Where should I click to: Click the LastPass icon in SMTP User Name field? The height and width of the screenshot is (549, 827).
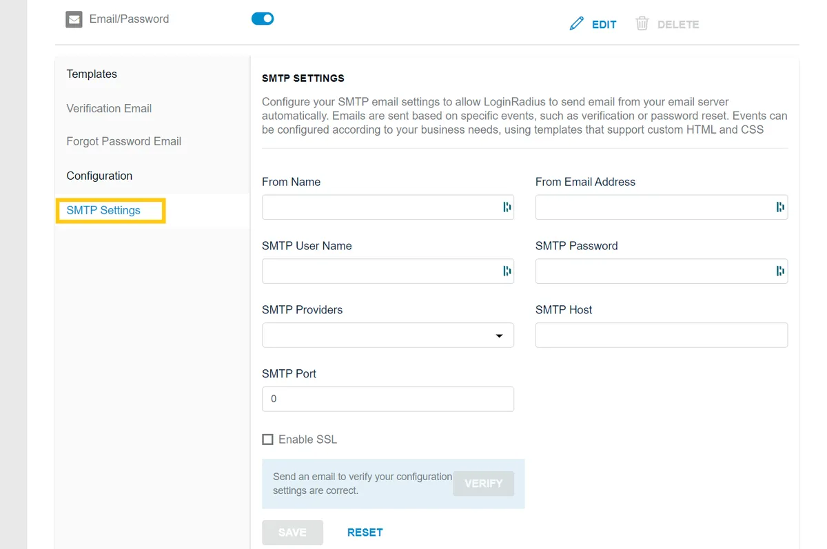507,271
